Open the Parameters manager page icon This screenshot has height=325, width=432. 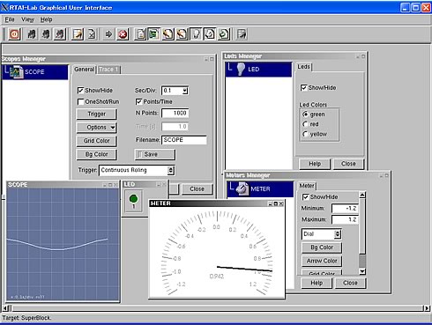pyautogui.click(x=140, y=34)
